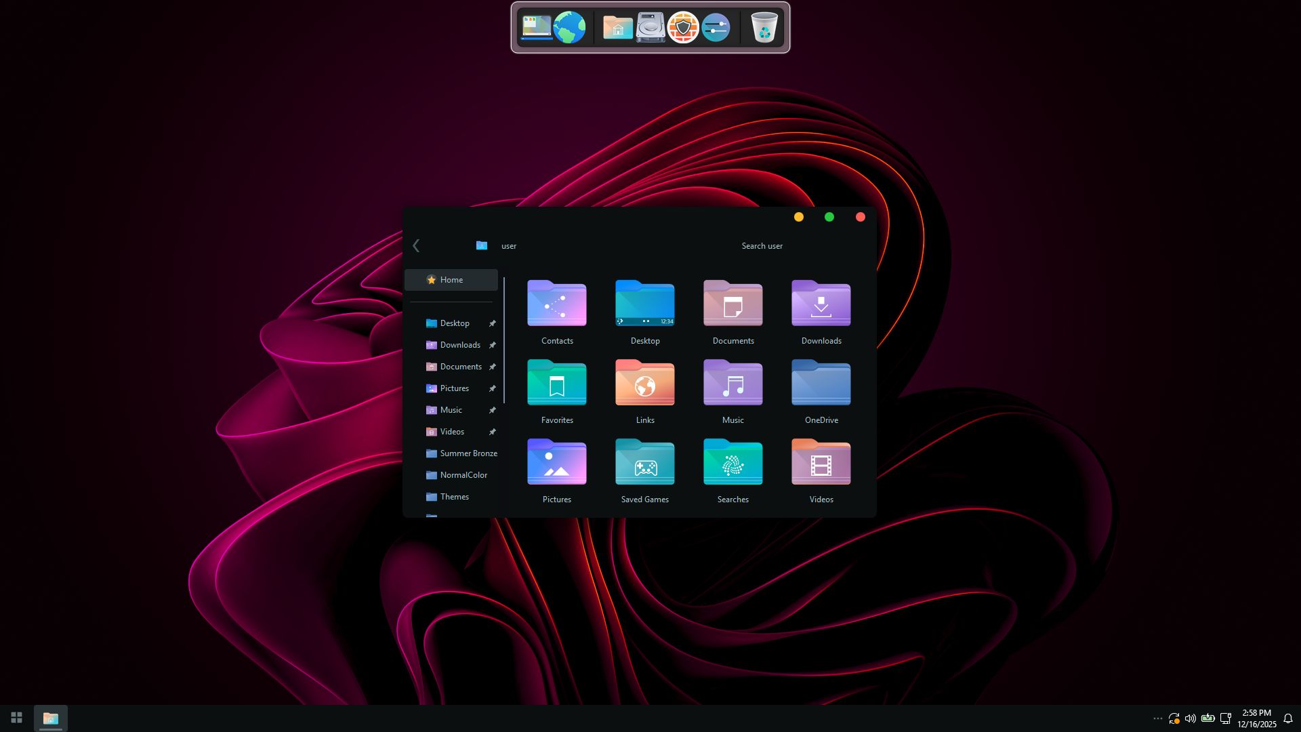Image resolution: width=1301 pixels, height=732 pixels.
Task: Click the back arrow chevron
Action: pyautogui.click(x=416, y=246)
